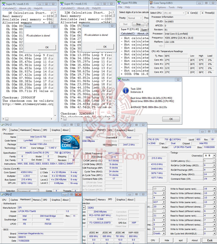Image resolution: width=217 pixels, height=244 pixels.
Task: Open the Selection Processor #1 dropdown in CPU-Z
Action: pyautogui.click(x=28, y=191)
